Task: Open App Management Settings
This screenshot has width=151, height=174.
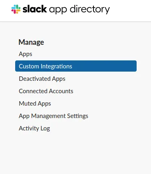Action: pos(54,116)
